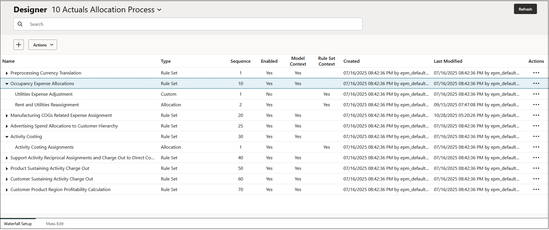The image size is (549, 230).
Task: Open the Actions dropdown menu
Action: click(x=43, y=45)
